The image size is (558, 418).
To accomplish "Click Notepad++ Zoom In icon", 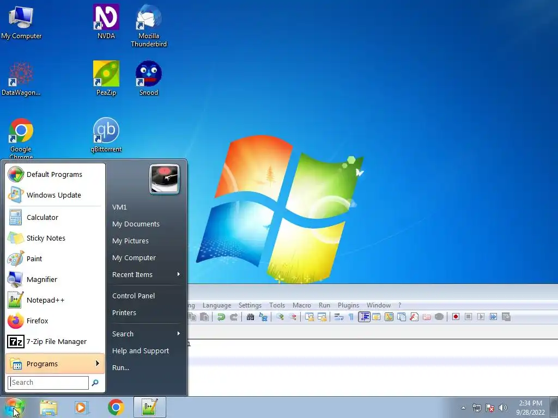I will (280, 317).
